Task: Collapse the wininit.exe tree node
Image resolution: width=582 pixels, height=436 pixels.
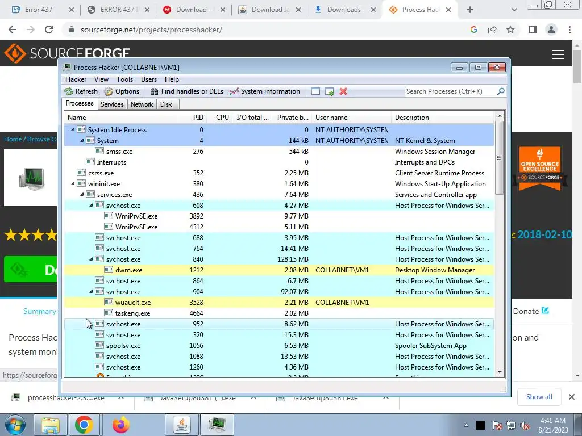Action: (73, 183)
